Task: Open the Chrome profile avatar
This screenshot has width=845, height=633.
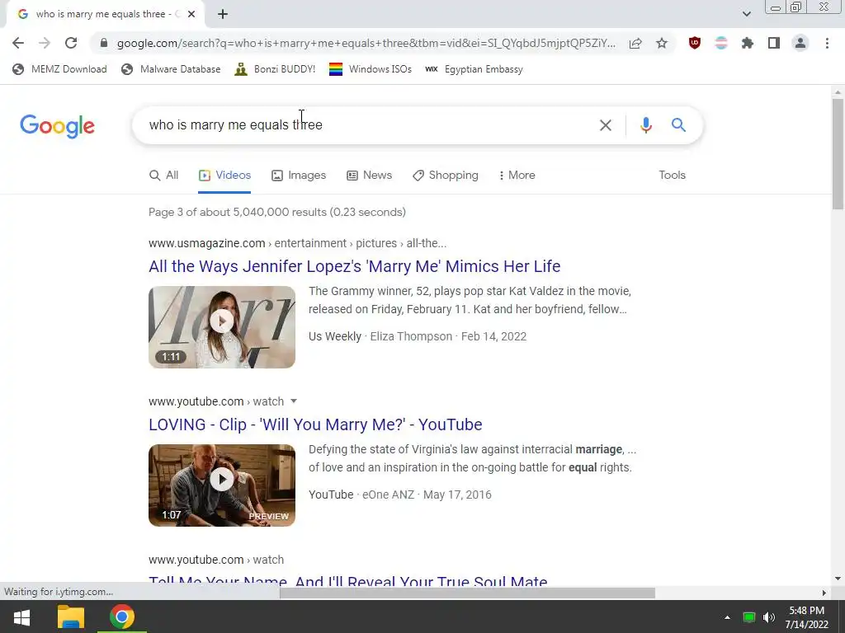Action: tap(800, 43)
